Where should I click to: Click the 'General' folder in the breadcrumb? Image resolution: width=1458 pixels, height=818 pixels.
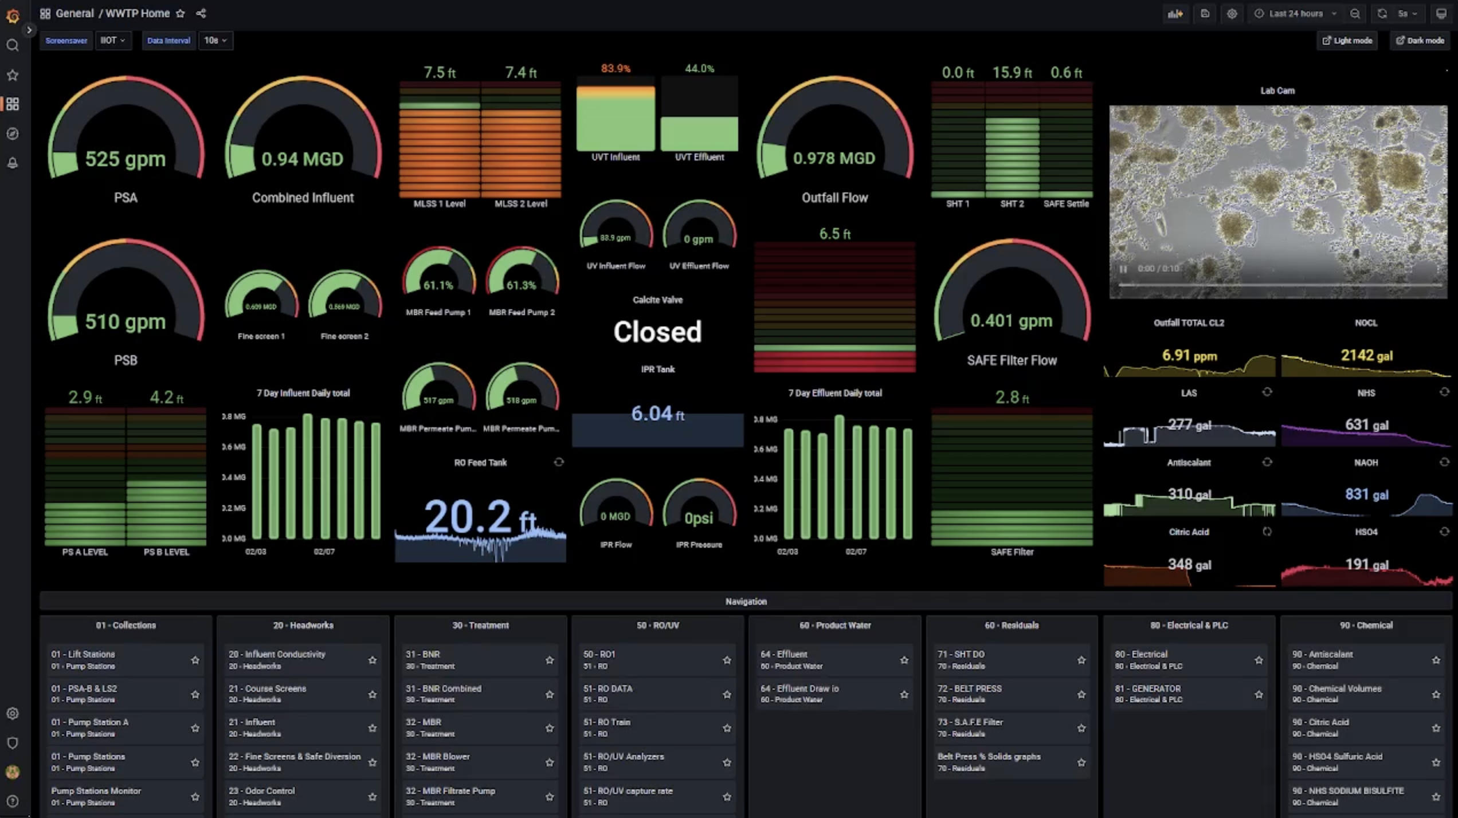coord(75,13)
